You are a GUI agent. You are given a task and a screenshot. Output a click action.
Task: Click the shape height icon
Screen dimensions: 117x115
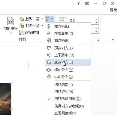point(73,20)
